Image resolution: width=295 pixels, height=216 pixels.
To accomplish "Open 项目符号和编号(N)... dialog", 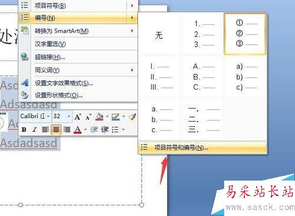I will [202, 148].
